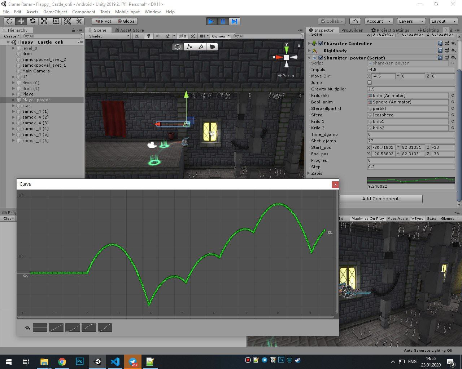
Task: Toggle scene audio speaker icon
Action: point(158,36)
